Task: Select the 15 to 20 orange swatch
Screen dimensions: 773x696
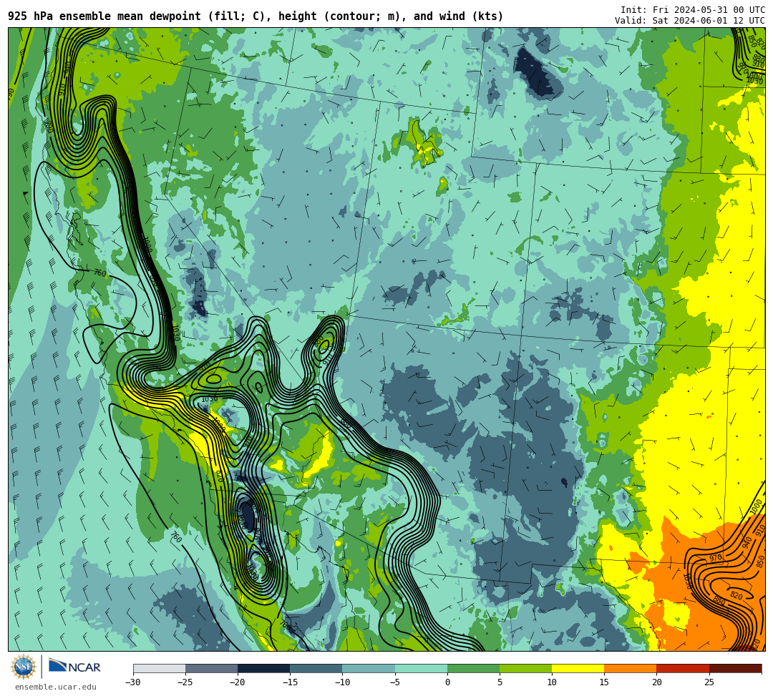Action: pyautogui.click(x=631, y=668)
